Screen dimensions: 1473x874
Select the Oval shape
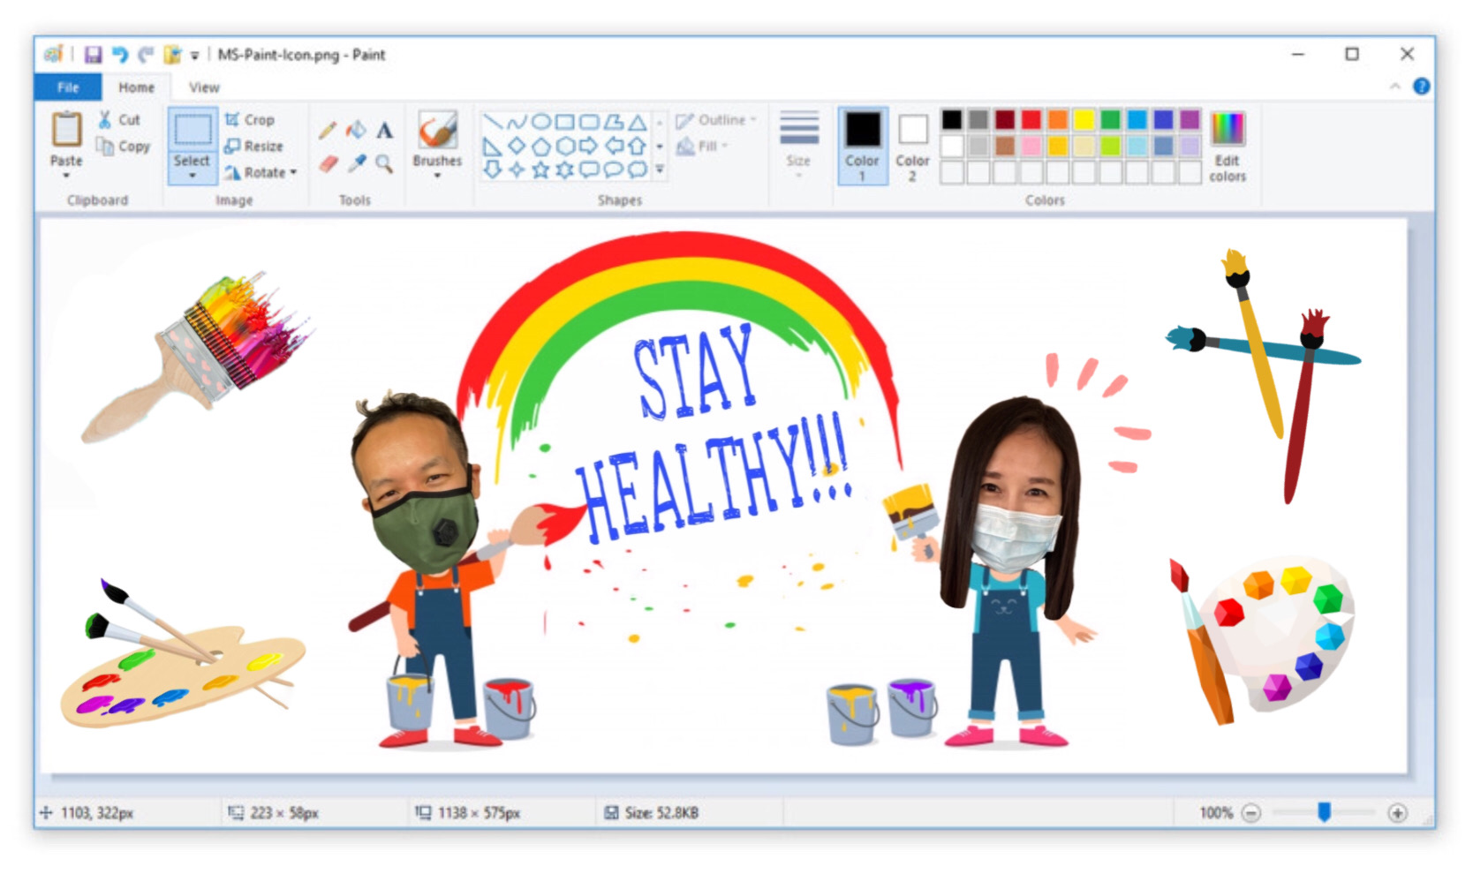tap(540, 122)
